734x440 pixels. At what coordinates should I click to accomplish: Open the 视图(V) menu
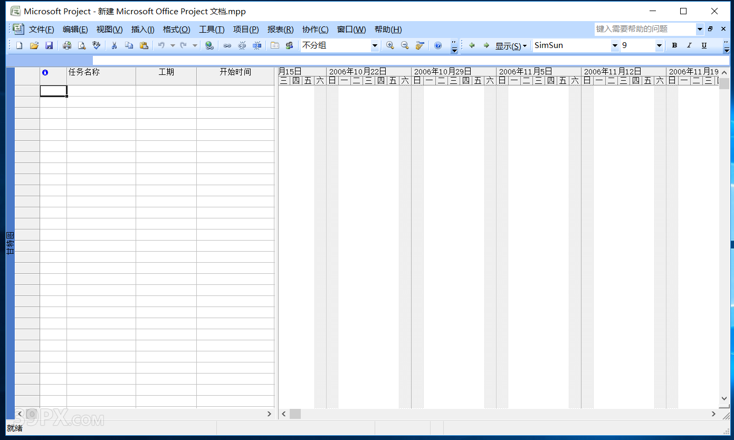[x=109, y=30]
